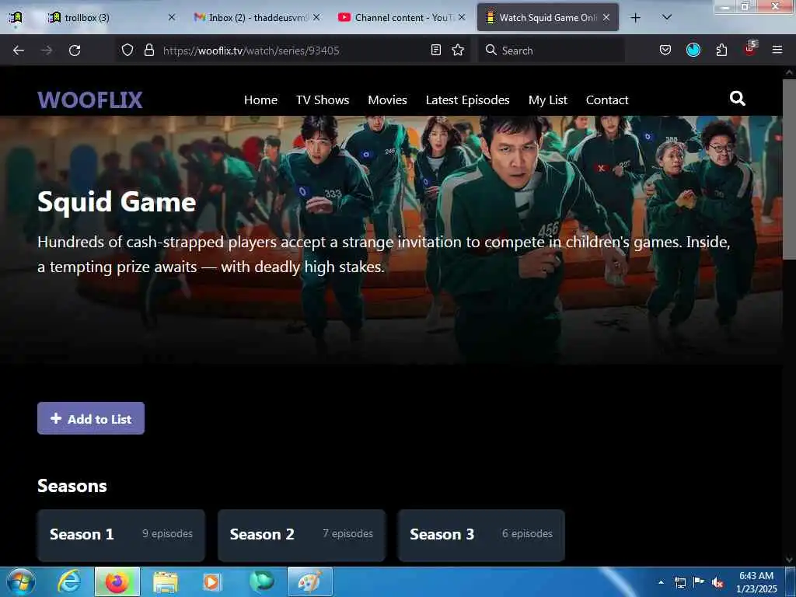Click the Squid Game title heading
The width and height of the screenshot is (796, 597).
(x=117, y=201)
